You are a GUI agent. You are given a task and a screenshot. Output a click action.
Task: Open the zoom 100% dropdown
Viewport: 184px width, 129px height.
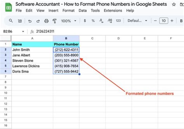(69, 21)
